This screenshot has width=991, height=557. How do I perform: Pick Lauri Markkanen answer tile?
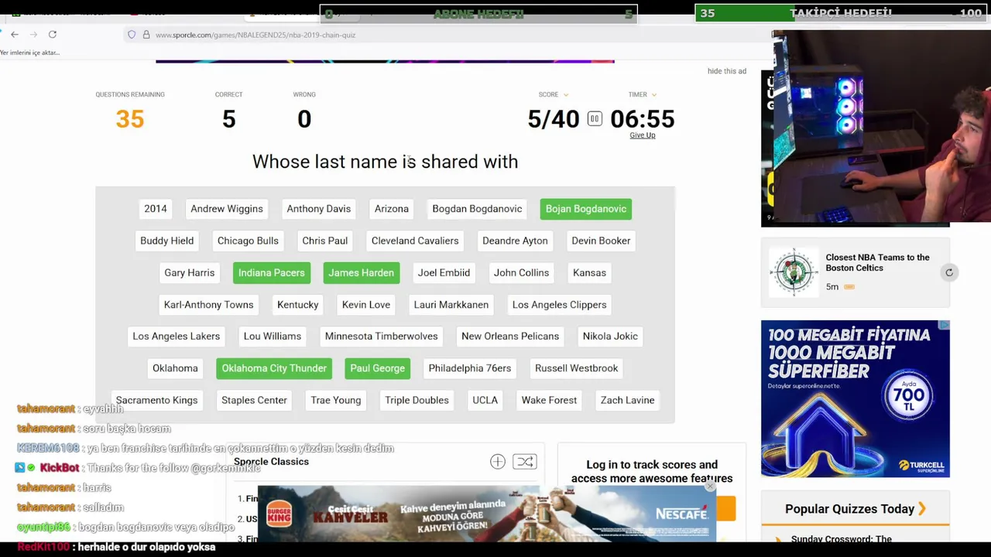coord(451,305)
